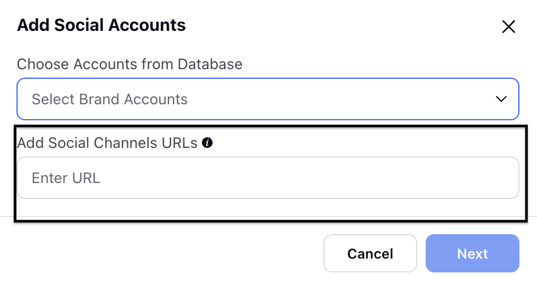Click the Enter URL placeholder text
Image resolution: width=537 pixels, height=282 pixels.
point(66,178)
